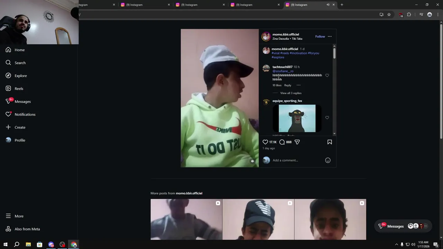Open Reels in Instagram sidebar
The image size is (443, 249).
coord(15,89)
